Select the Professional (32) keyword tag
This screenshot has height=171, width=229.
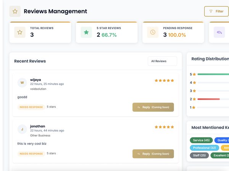pyautogui.click(x=205, y=148)
